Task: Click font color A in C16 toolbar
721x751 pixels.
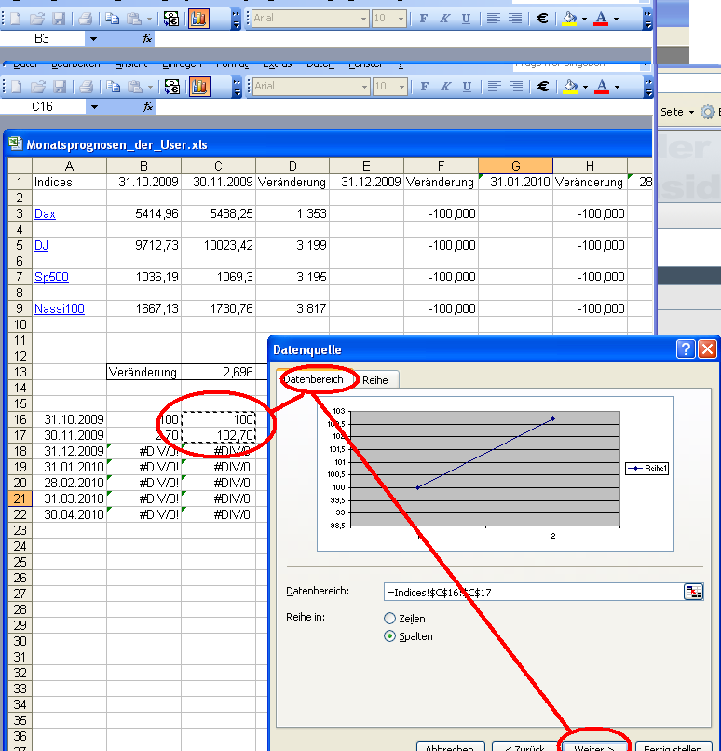Action: 602,87
